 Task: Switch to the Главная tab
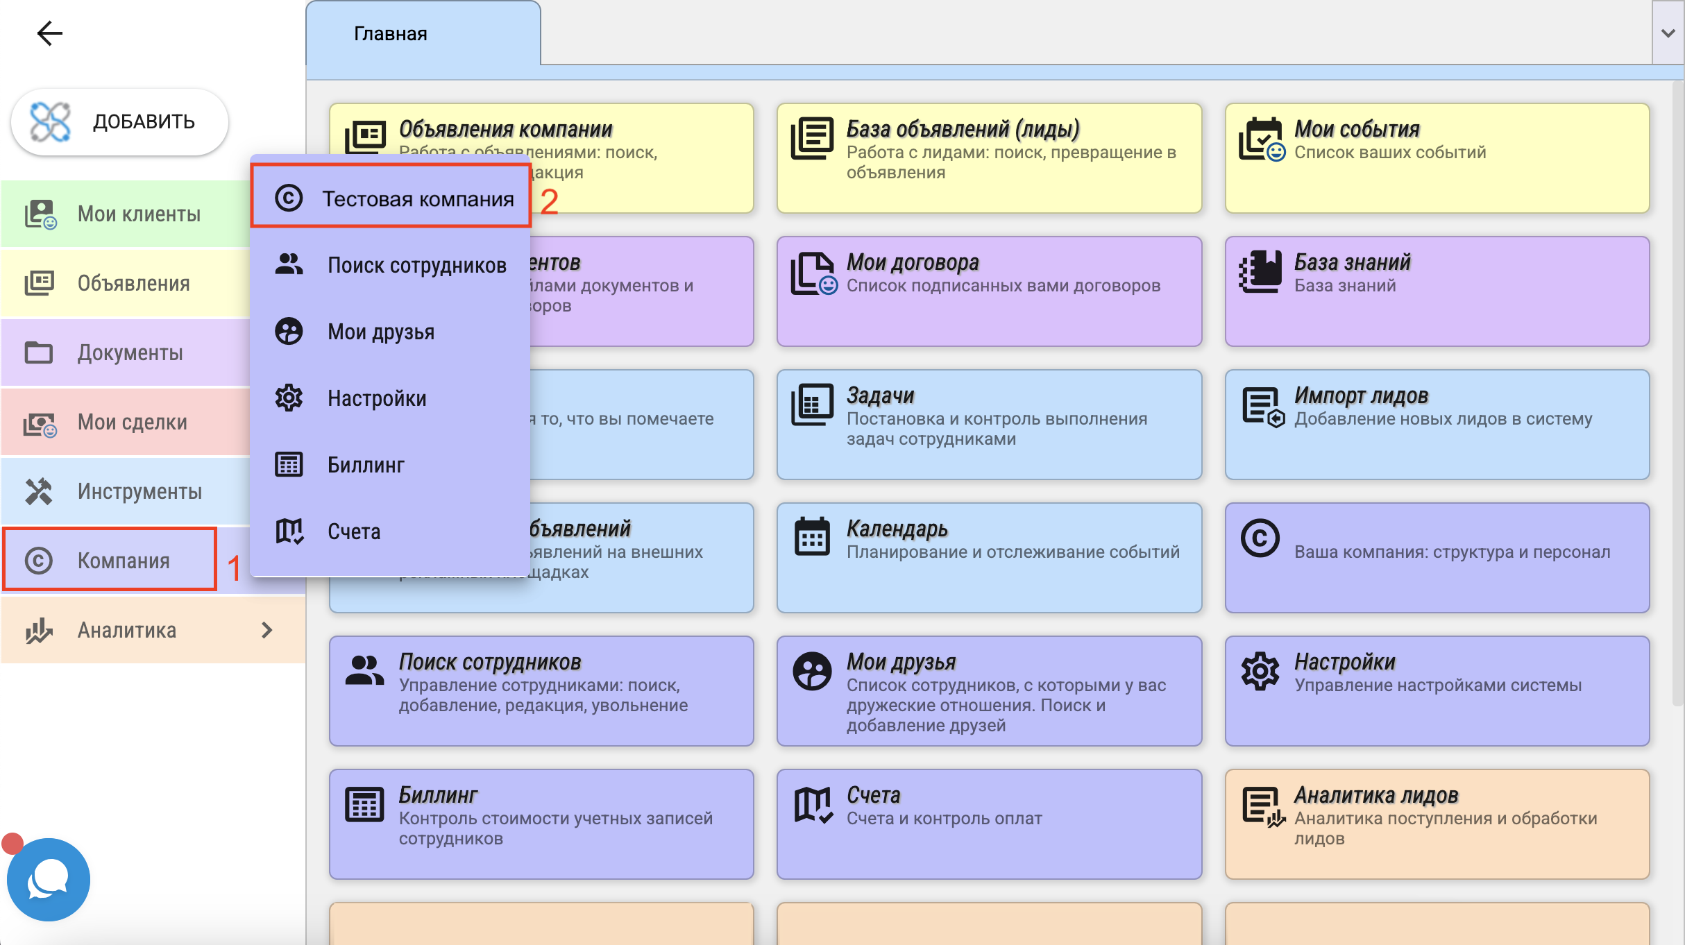423,33
